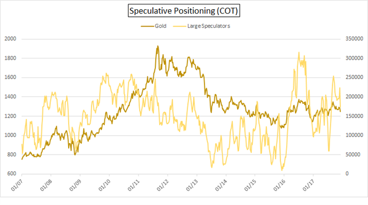Select the 01/17 date axis label

[308, 184]
